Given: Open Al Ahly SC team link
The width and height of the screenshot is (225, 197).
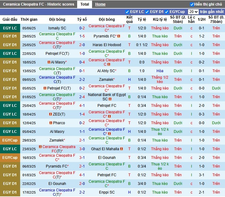Looking at the screenshot, I should coord(106,71).
